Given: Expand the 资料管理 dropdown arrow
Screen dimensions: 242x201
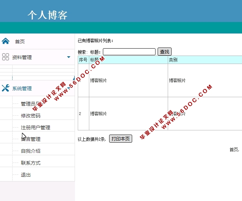Looking at the screenshot, I should tap(69, 57).
